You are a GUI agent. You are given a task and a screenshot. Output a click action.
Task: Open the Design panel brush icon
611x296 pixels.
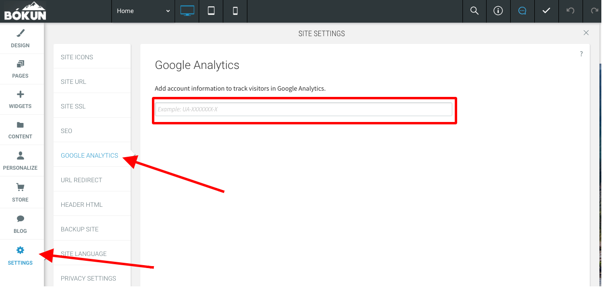(20, 33)
